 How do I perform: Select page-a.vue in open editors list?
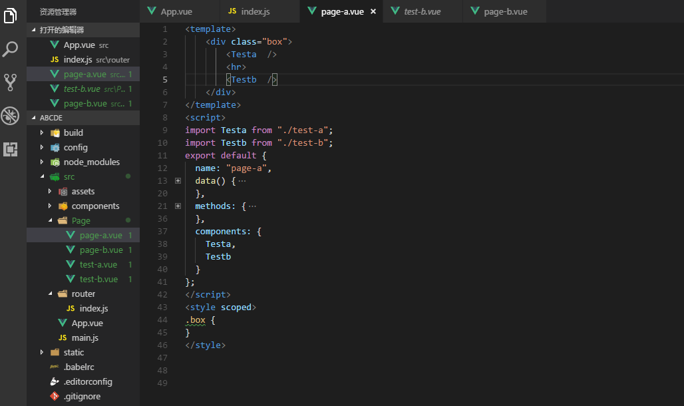[x=83, y=75]
